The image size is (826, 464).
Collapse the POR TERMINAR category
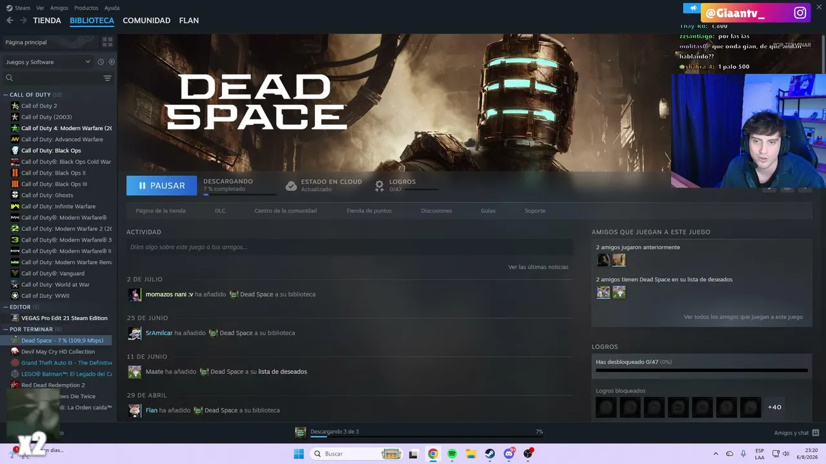pos(5,329)
